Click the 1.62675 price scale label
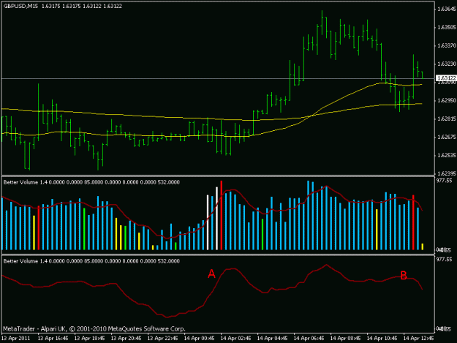This screenshot has width=457, height=343. 446,137
